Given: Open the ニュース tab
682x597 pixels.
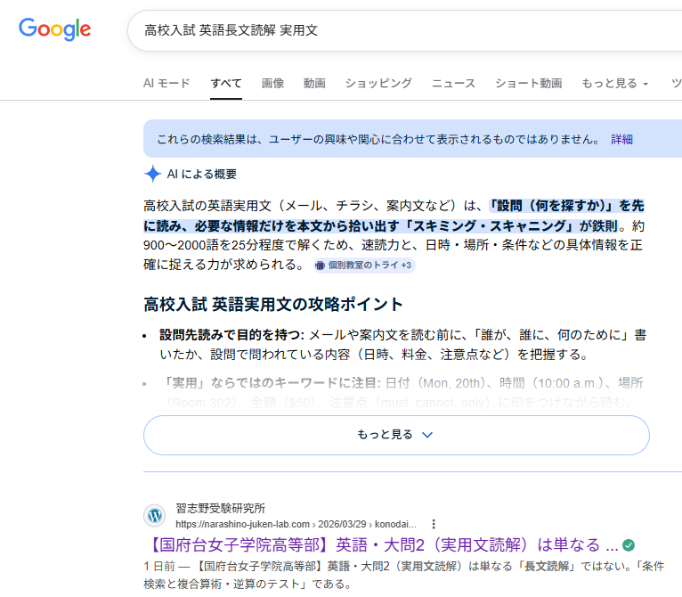Looking at the screenshot, I should point(453,84).
